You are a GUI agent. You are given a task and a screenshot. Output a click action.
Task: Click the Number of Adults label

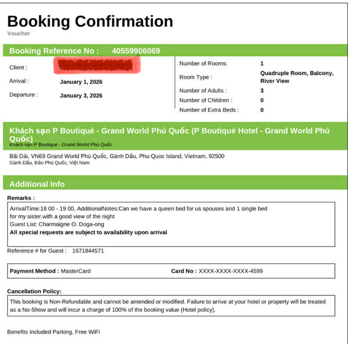204,91
